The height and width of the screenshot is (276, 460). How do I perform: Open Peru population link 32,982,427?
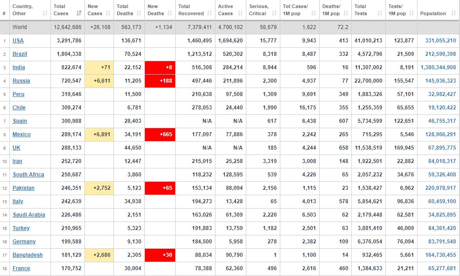[442, 94]
